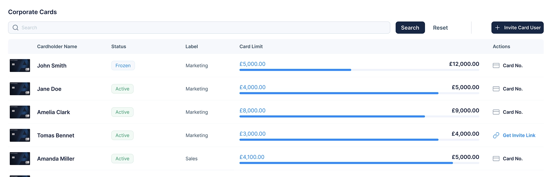
Task: Open John Smith's card thumbnail
Action: point(20,66)
